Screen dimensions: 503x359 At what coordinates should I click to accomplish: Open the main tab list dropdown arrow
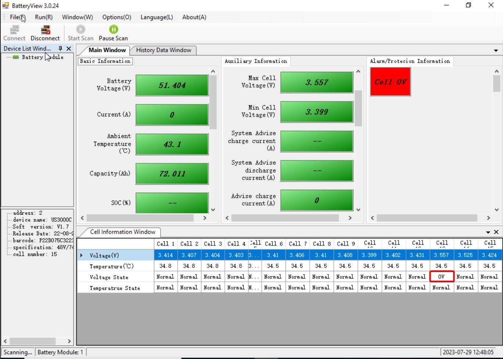(496, 50)
